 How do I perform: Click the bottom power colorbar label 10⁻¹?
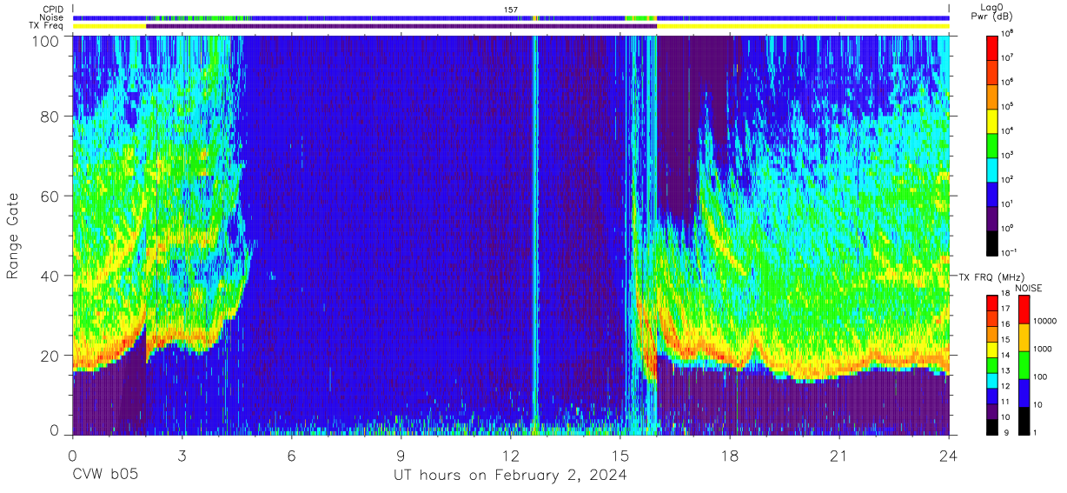click(1011, 252)
